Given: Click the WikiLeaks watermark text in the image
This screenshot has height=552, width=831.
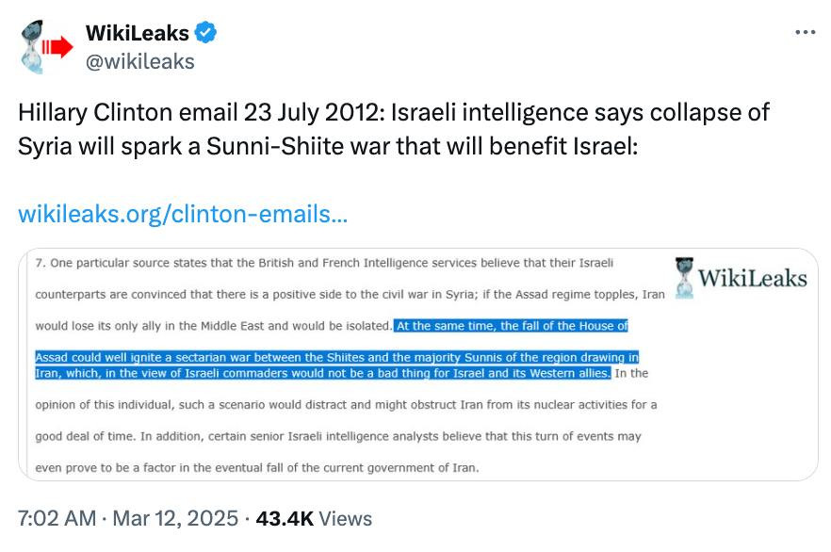Looking at the screenshot, I should click(x=753, y=278).
